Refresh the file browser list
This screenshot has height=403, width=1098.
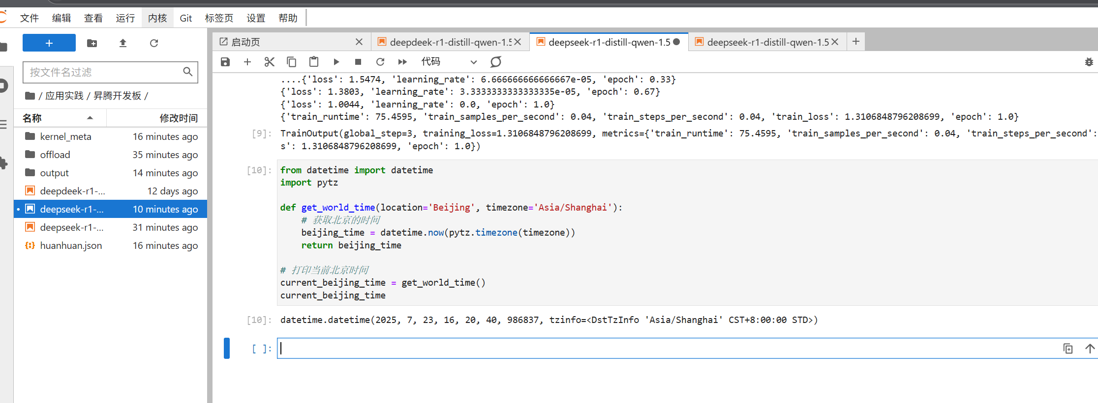click(154, 43)
